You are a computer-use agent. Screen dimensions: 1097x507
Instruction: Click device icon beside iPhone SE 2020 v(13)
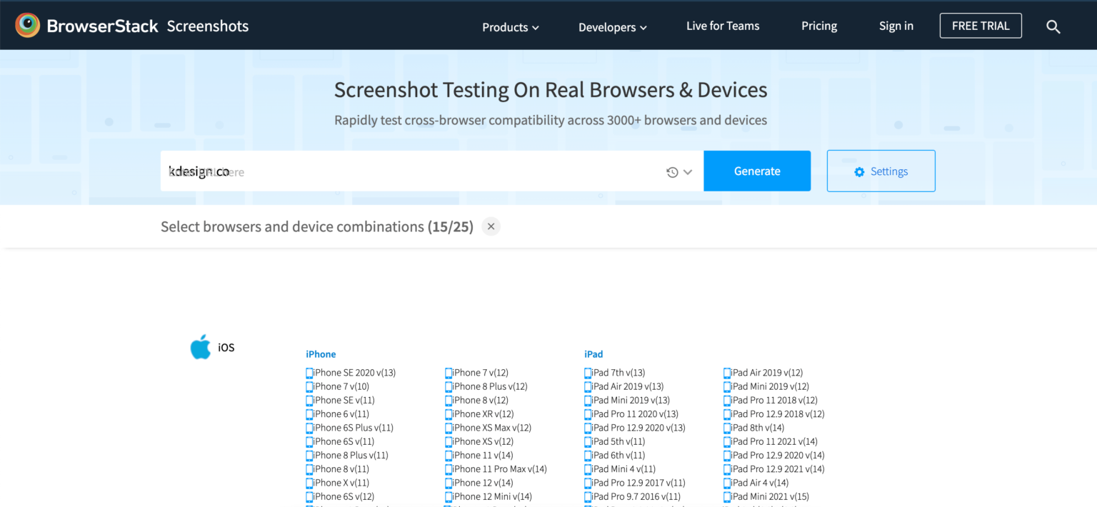point(309,373)
